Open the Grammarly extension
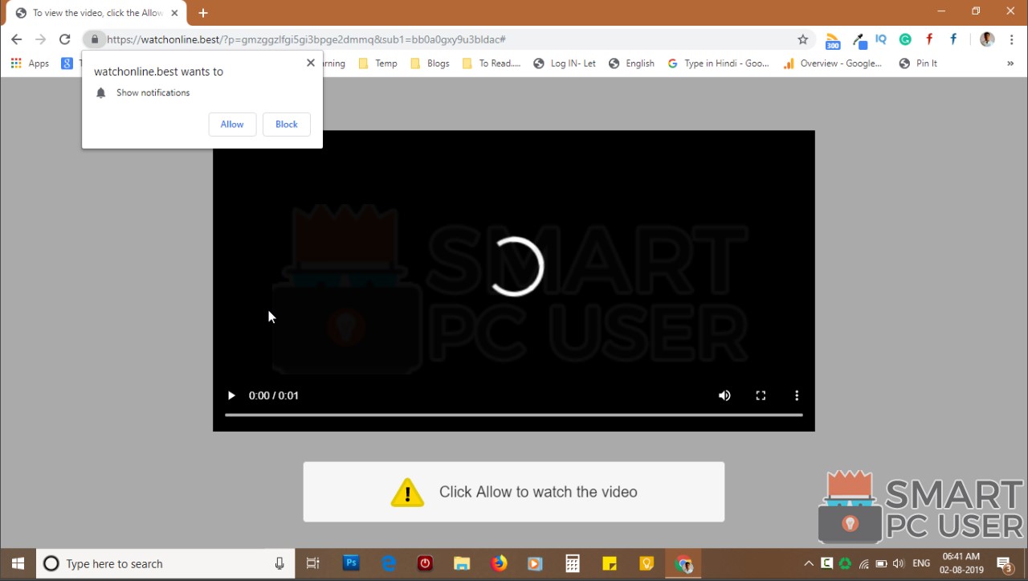This screenshot has height=581, width=1028. click(x=905, y=39)
